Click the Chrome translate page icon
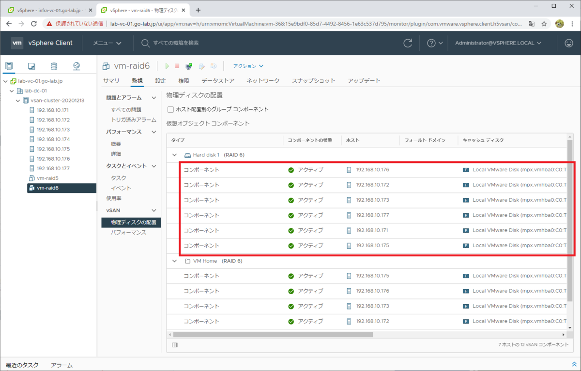Screen dimensions: 581x371 (x=532, y=23)
